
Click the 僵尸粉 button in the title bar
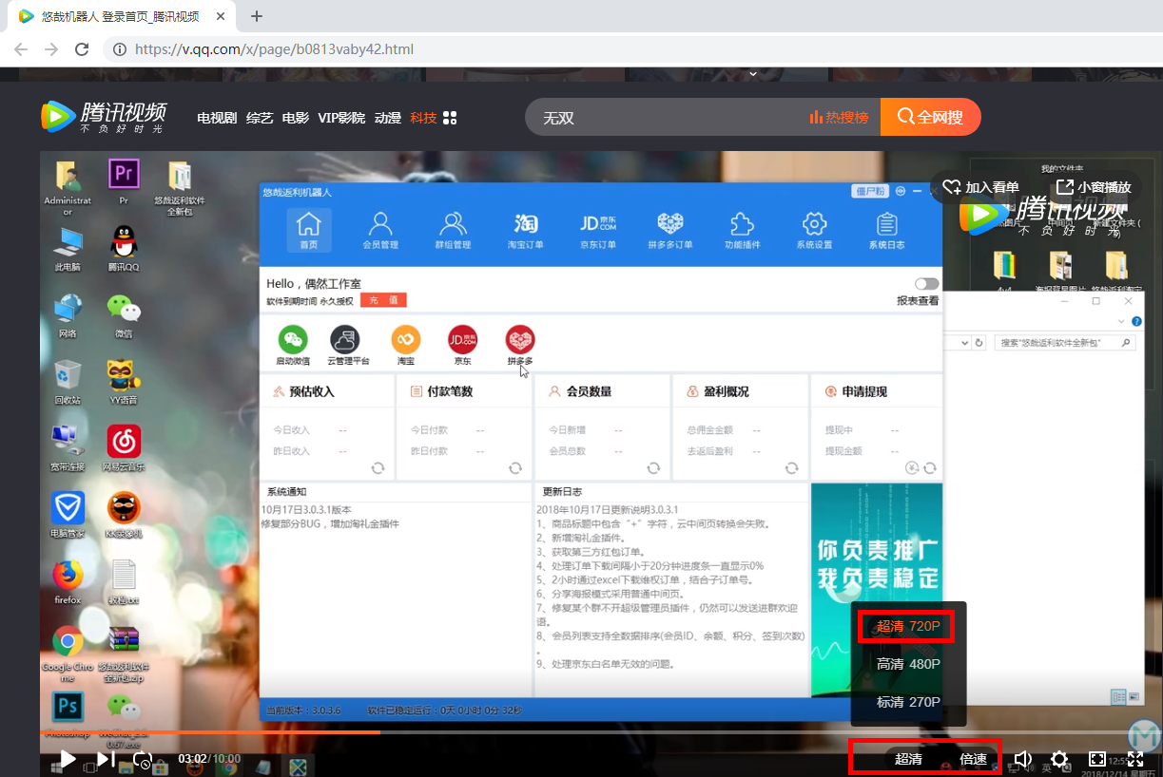(x=870, y=191)
